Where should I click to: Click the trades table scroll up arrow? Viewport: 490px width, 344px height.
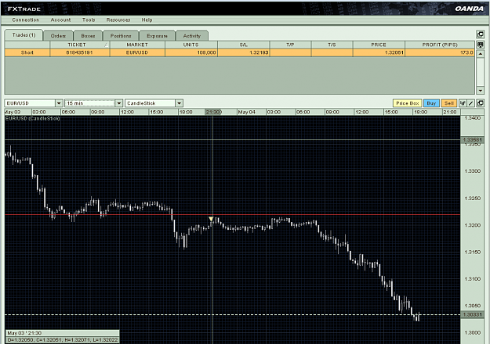481,54
